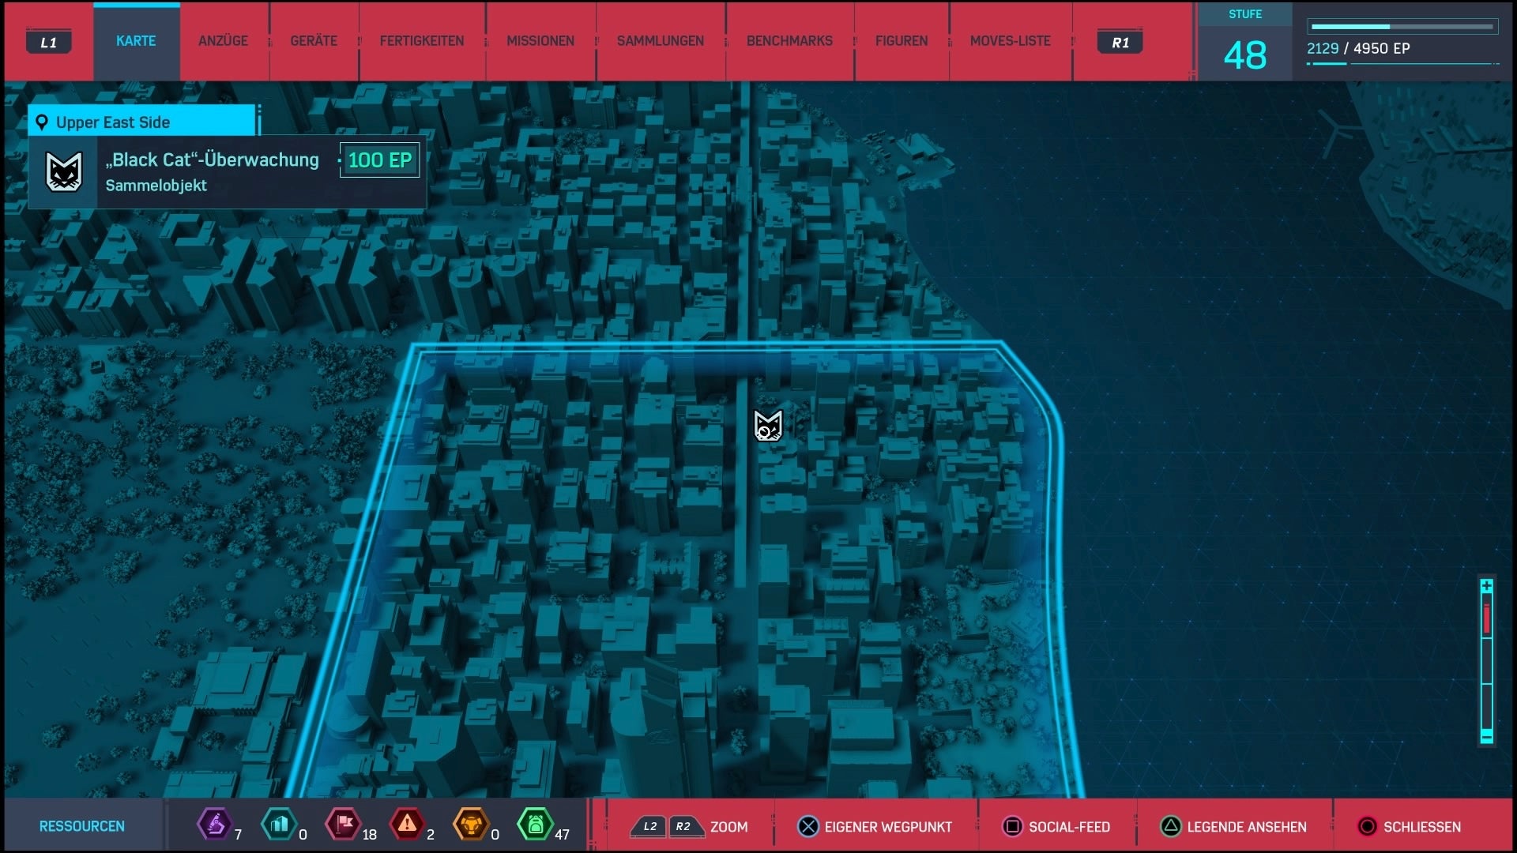Click the teal landmark token resource icon
The width and height of the screenshot is (1517, 853).
pos(278,825)
